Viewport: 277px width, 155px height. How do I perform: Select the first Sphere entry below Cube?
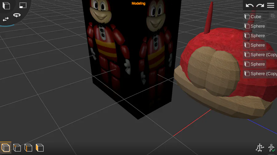(x=255, y=26)
